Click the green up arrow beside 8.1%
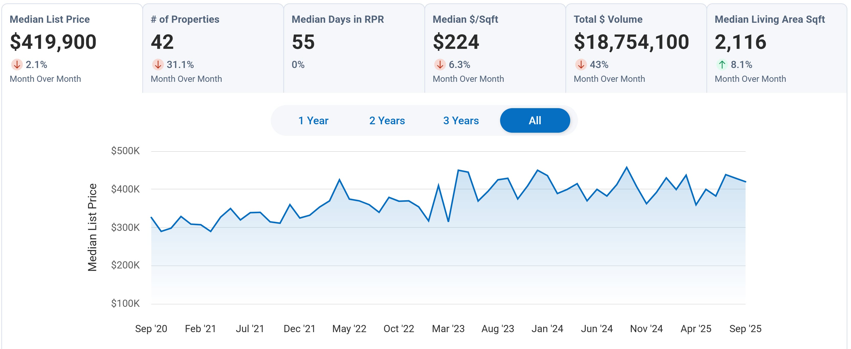This screenshot has width=851, height=349. coord(722,65)
